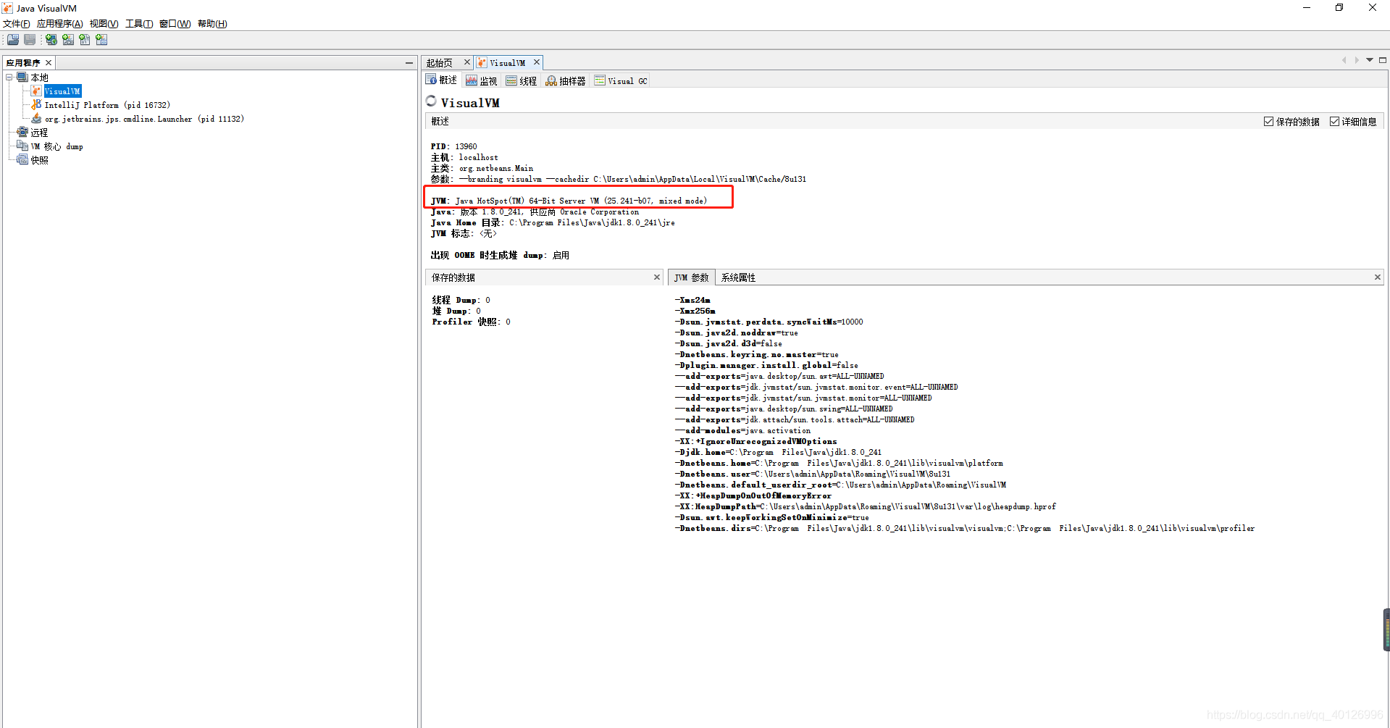Screen dimensions: 1390x728
Task: Toggle the 保存的数据 checkbox
Action: (1268, 122)
